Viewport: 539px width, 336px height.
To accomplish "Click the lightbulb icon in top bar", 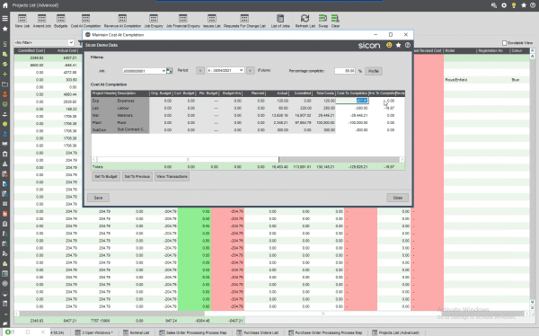I will pyautogui.click(x=514, y=5).
